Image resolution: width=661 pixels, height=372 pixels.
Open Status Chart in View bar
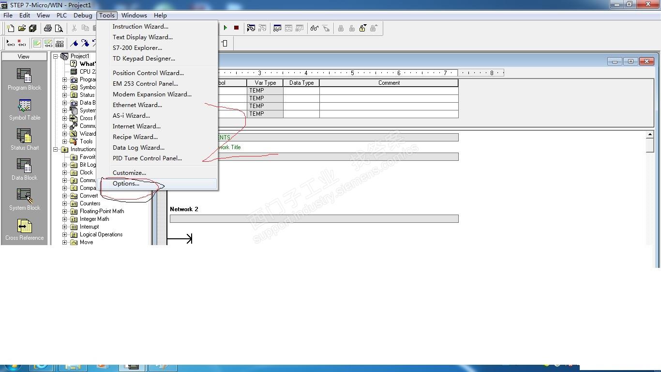click(x=24, y=139)
